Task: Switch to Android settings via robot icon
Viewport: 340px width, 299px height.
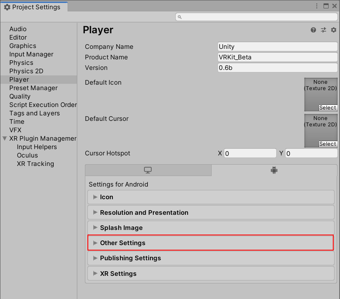Action: point(274,170)
